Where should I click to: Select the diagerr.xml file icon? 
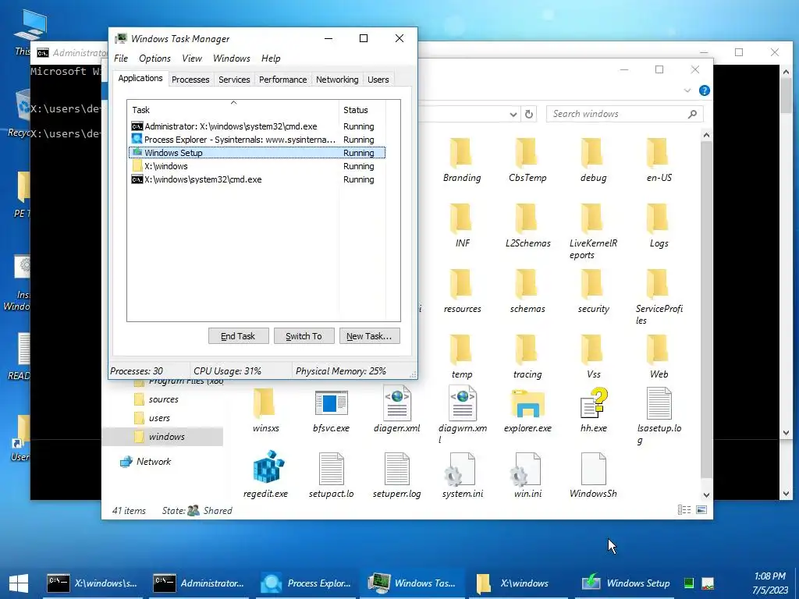[x=396, y=403]
